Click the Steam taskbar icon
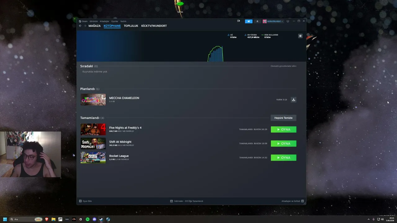 [101, 219]
